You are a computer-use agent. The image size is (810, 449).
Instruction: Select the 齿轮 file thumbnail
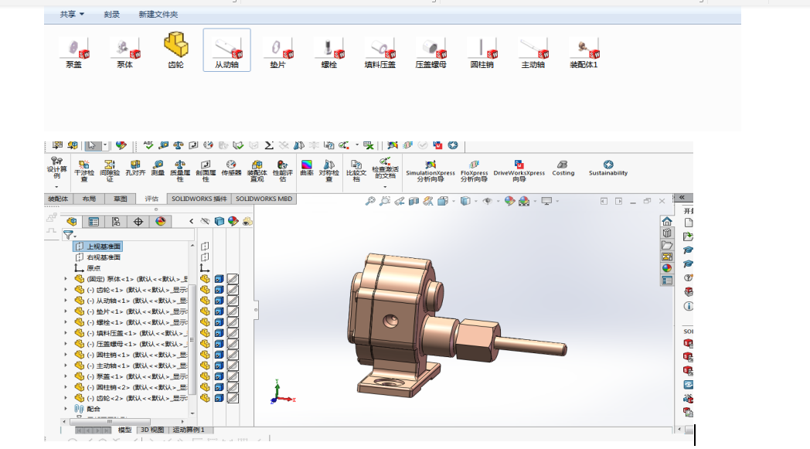(x=176, y=50)
